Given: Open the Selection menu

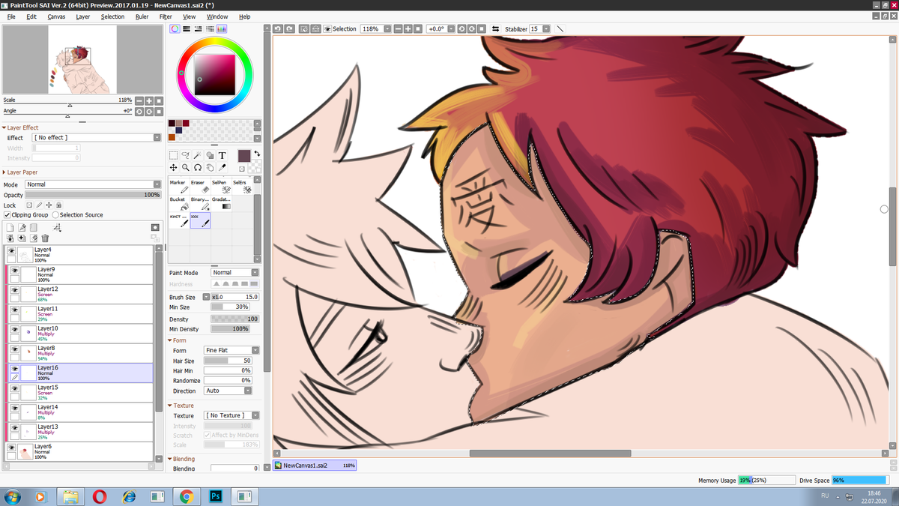Looking at the screenshot, I should point(113,16).
